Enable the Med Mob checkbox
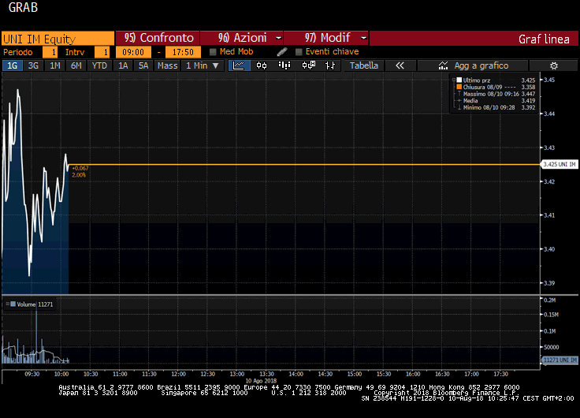 [214, 52]
